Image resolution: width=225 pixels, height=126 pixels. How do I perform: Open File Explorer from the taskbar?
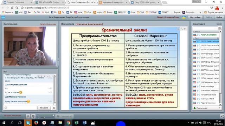pyautogui.click(x=60, y=123)
